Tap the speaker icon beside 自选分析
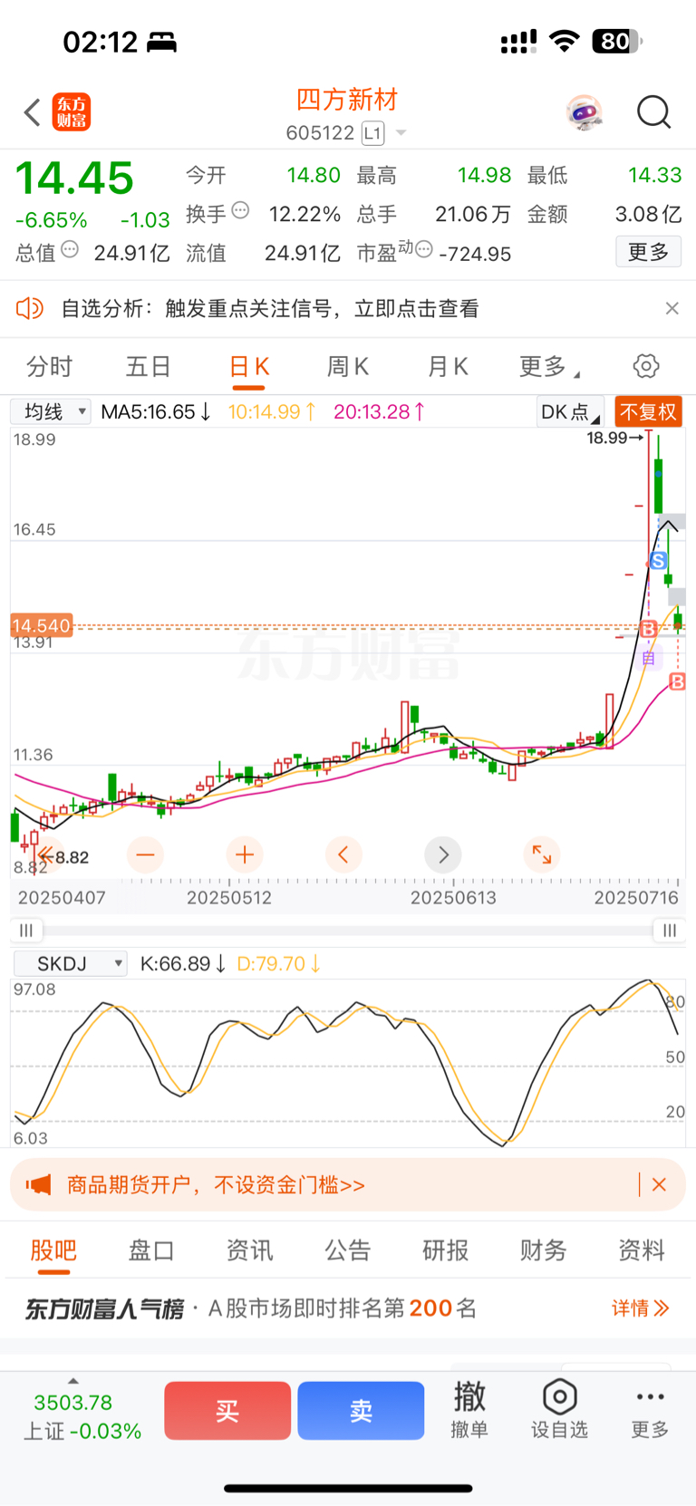 click(30, 308)
